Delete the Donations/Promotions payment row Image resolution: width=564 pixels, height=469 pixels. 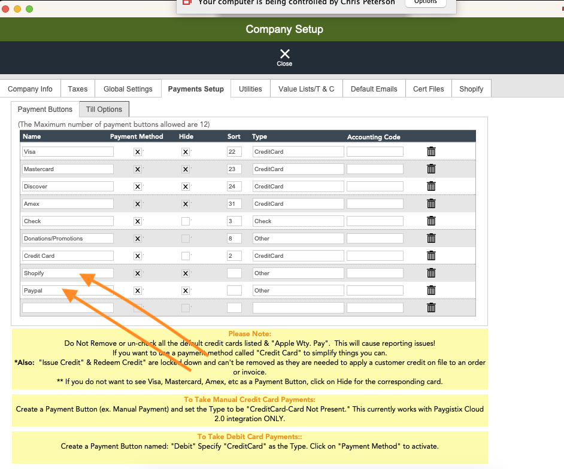pos(431,238)
